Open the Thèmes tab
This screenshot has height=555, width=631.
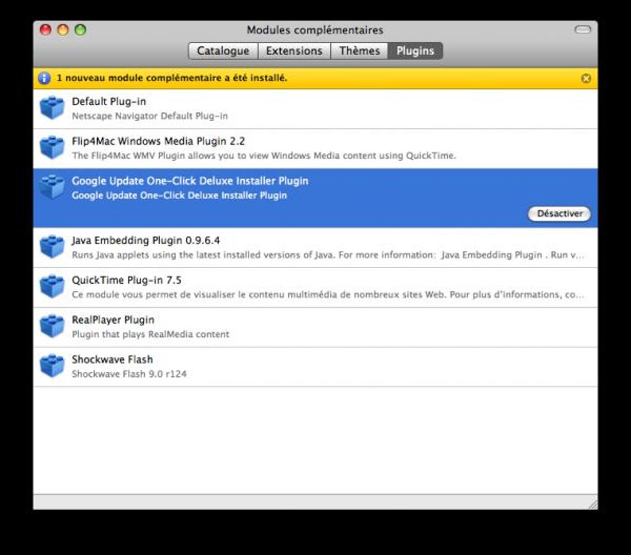coord(359,51)
